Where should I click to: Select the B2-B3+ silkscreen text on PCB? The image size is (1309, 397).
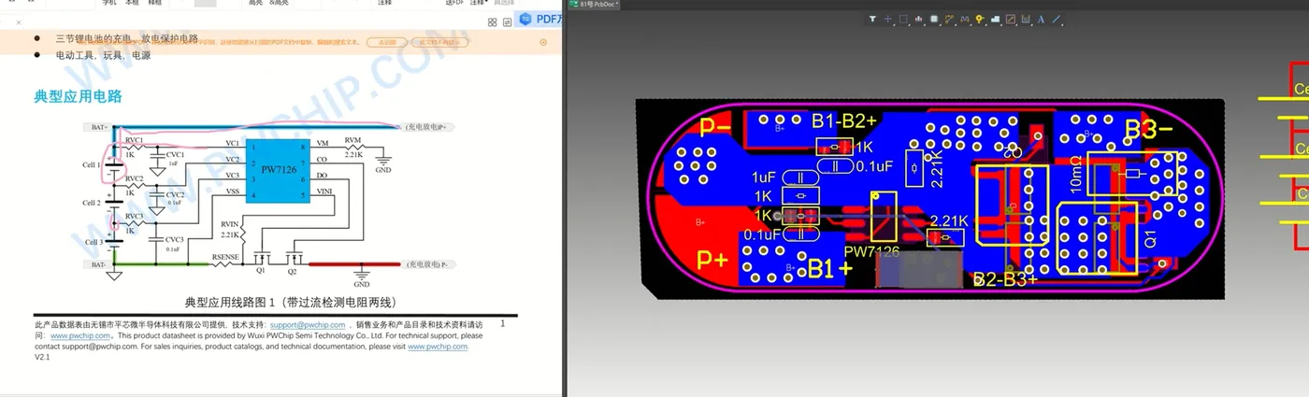[x=1005, y=278]
